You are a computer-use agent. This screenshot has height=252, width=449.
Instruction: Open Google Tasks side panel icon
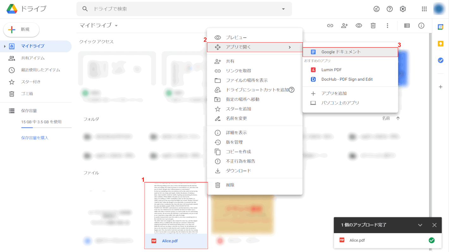[x=440, y=60]
